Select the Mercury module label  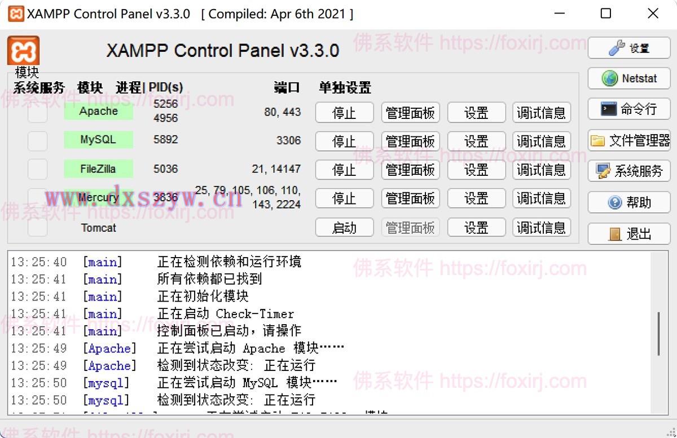click(x=98, y=197)
